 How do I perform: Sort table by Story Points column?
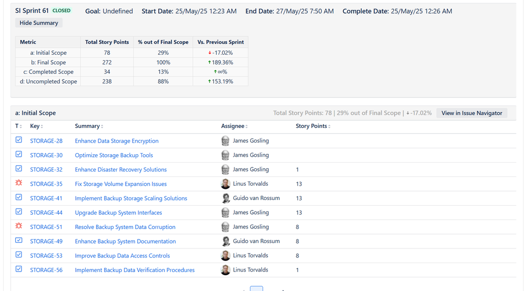coord(313,126)
